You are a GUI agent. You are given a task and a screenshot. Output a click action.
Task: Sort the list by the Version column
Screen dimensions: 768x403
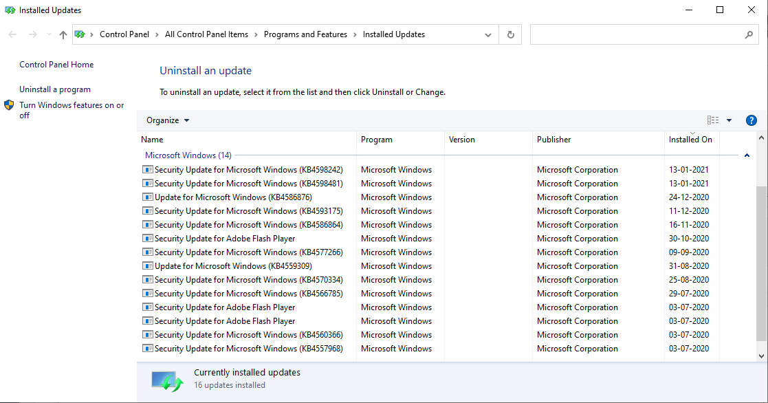(x=488, y=140)
